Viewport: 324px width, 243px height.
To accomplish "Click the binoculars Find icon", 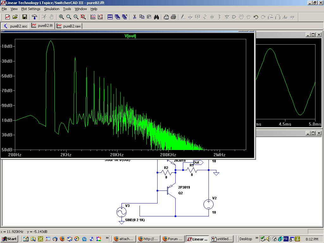I will pyautogui.click(x=156, y=17).
